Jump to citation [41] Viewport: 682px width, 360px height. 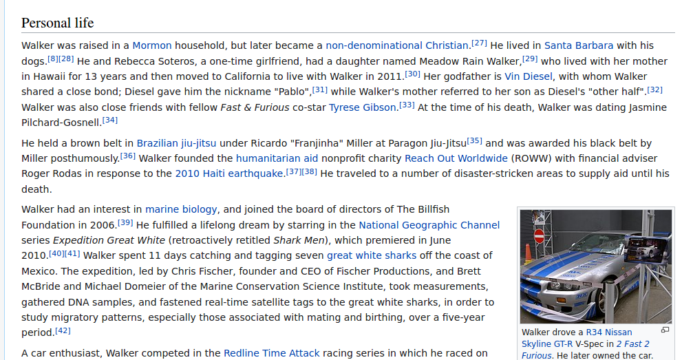[x=72, y=253]
